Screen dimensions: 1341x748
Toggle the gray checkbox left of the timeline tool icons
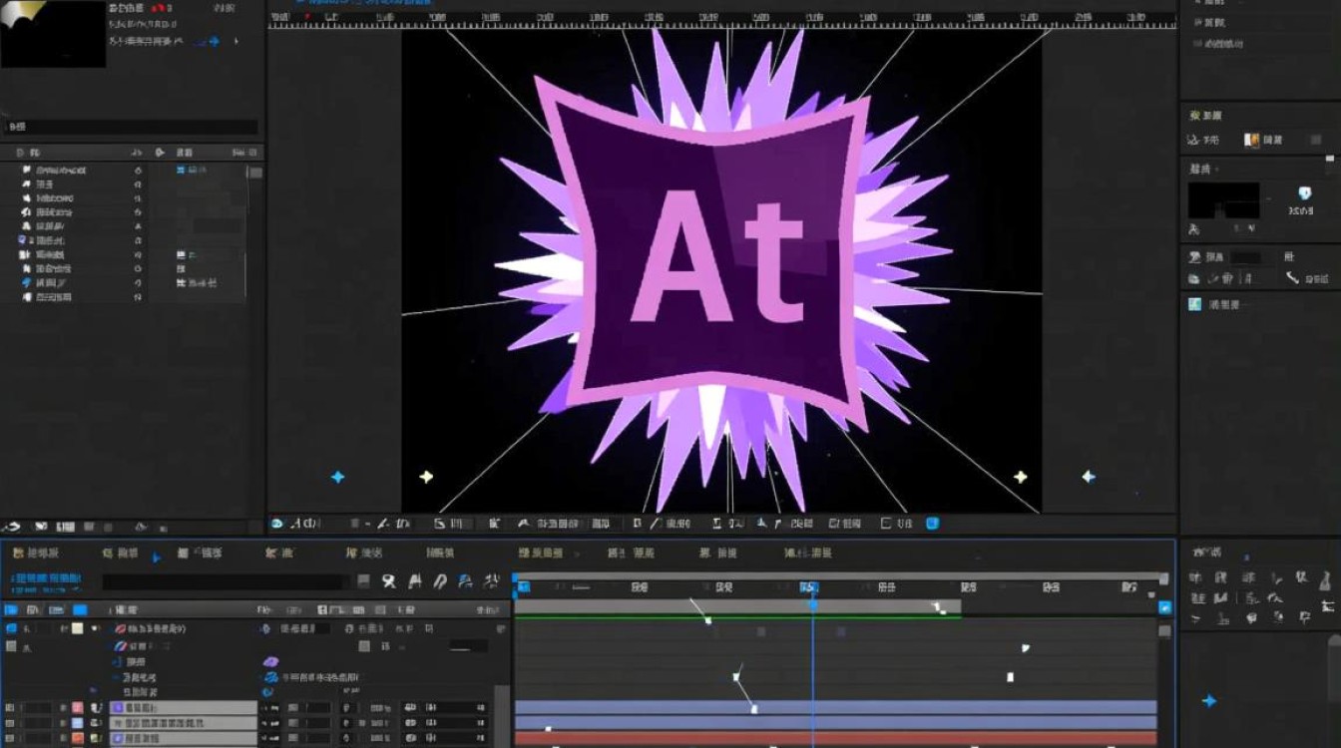[364, 581]
